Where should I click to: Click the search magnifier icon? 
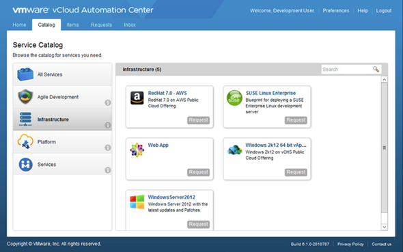[x=376, y=69]
